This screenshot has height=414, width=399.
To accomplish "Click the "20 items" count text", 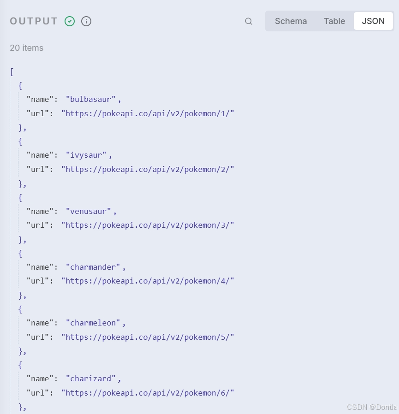I will click(26, 48).
